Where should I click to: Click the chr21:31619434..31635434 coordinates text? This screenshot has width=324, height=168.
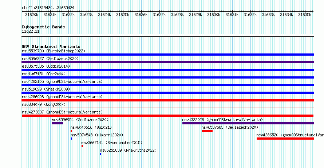coord(48,8)
